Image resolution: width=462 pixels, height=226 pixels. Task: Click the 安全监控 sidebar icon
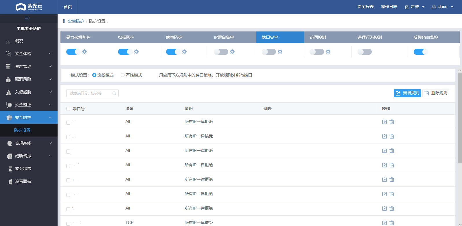pos(9,105)
